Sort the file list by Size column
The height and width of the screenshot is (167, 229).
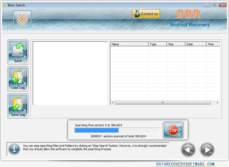point(176,44)
